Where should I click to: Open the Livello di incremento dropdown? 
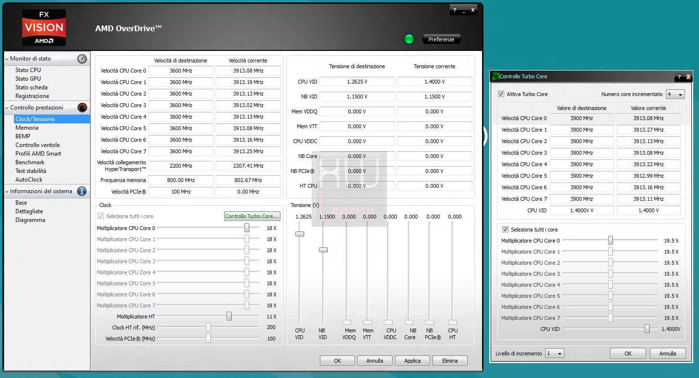point(554,354)
